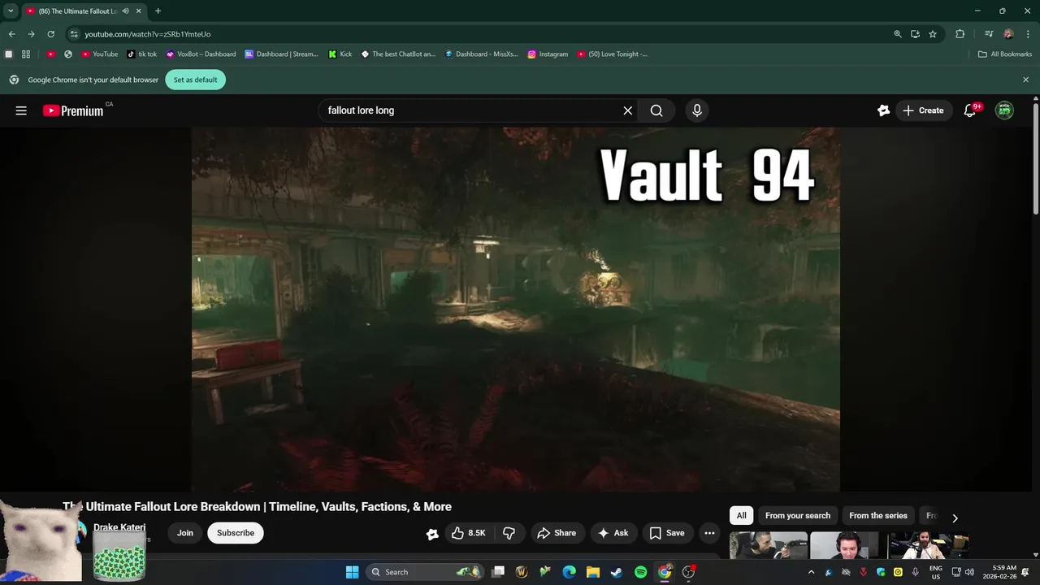This screenshot has height=585, width=1040.
Task: Dismiss the default browser infobar
Action: point(1025,80)
